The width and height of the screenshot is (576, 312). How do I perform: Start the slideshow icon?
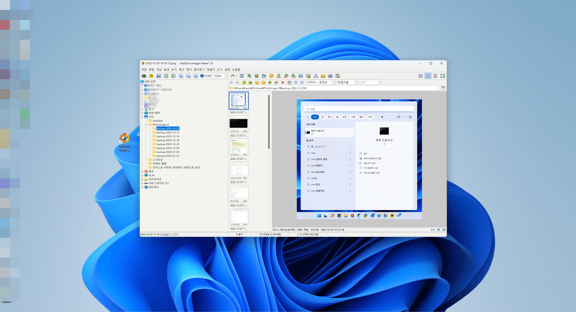click(242, 76)
